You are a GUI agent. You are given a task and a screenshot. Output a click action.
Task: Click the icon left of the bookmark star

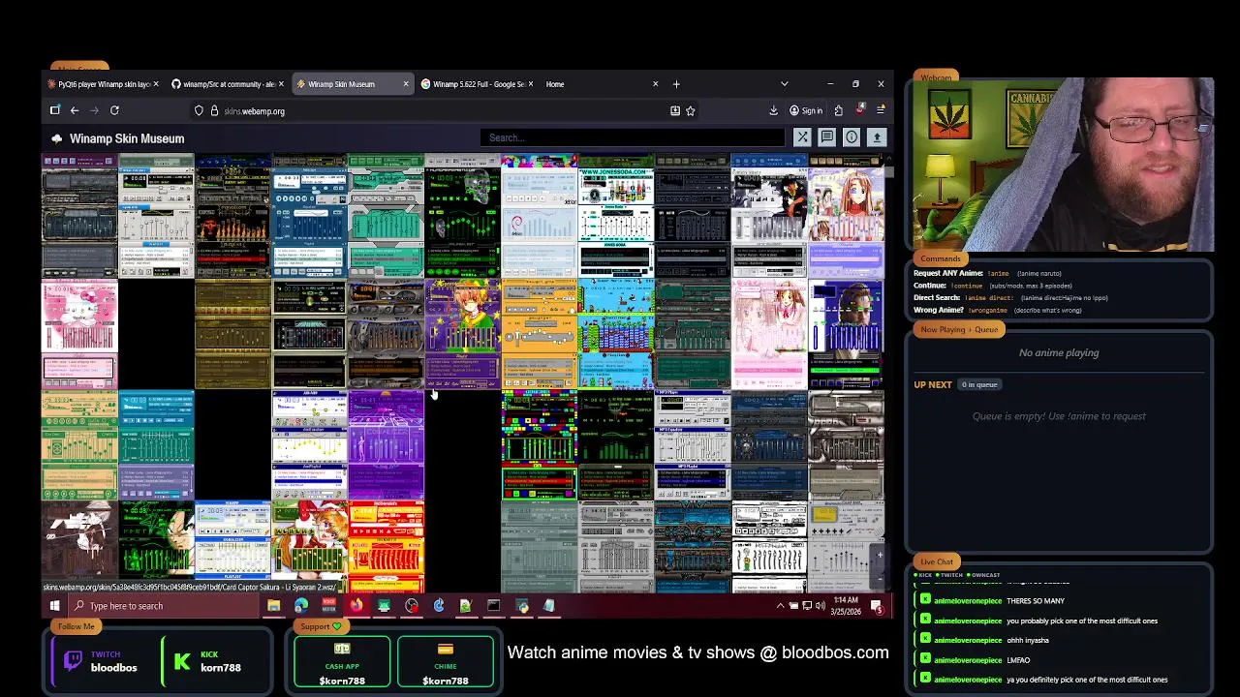point(675,110)
